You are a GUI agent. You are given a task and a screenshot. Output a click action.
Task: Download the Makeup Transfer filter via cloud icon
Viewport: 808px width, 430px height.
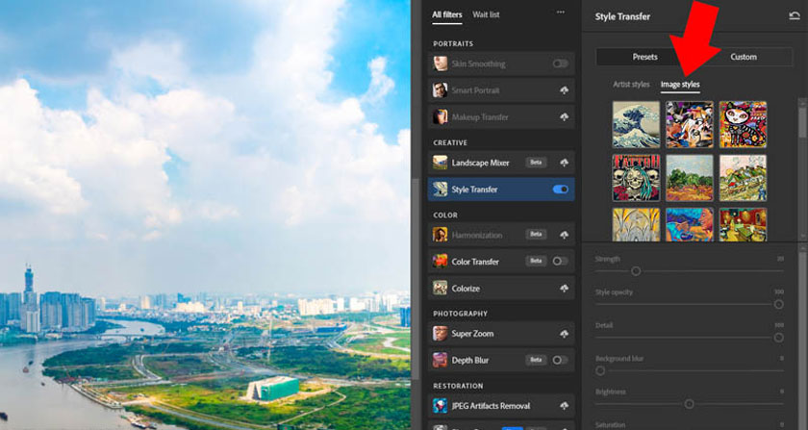coord(565,117)
